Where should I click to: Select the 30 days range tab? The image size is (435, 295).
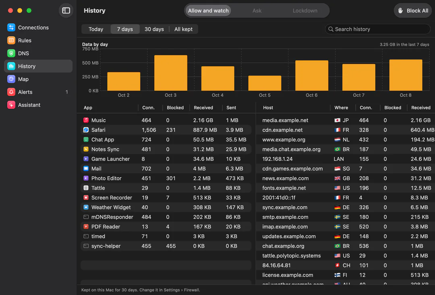tap(154, 29)
